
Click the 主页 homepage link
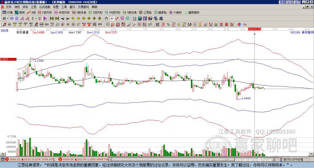[297, 2]
